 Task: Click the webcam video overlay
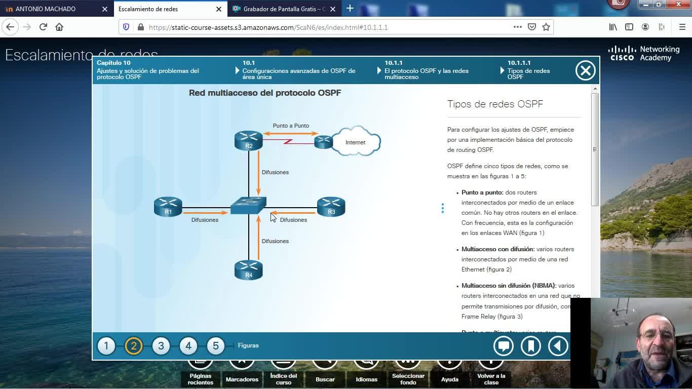pos(631,343)
